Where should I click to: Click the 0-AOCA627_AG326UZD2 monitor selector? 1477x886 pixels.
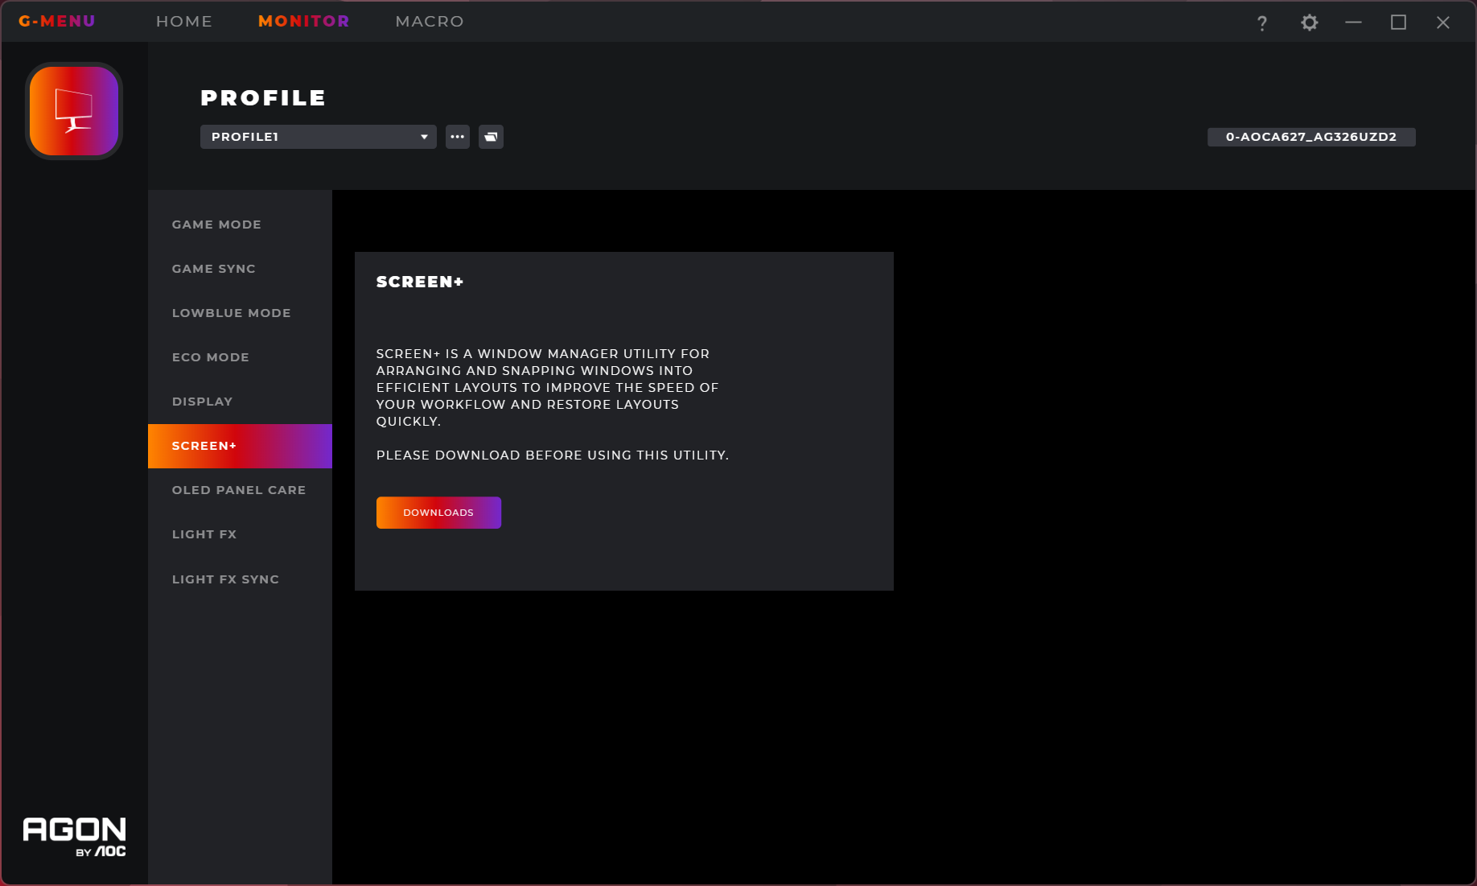click(x=1311, y=137)
